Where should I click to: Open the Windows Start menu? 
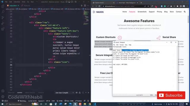tap(2, 104)
